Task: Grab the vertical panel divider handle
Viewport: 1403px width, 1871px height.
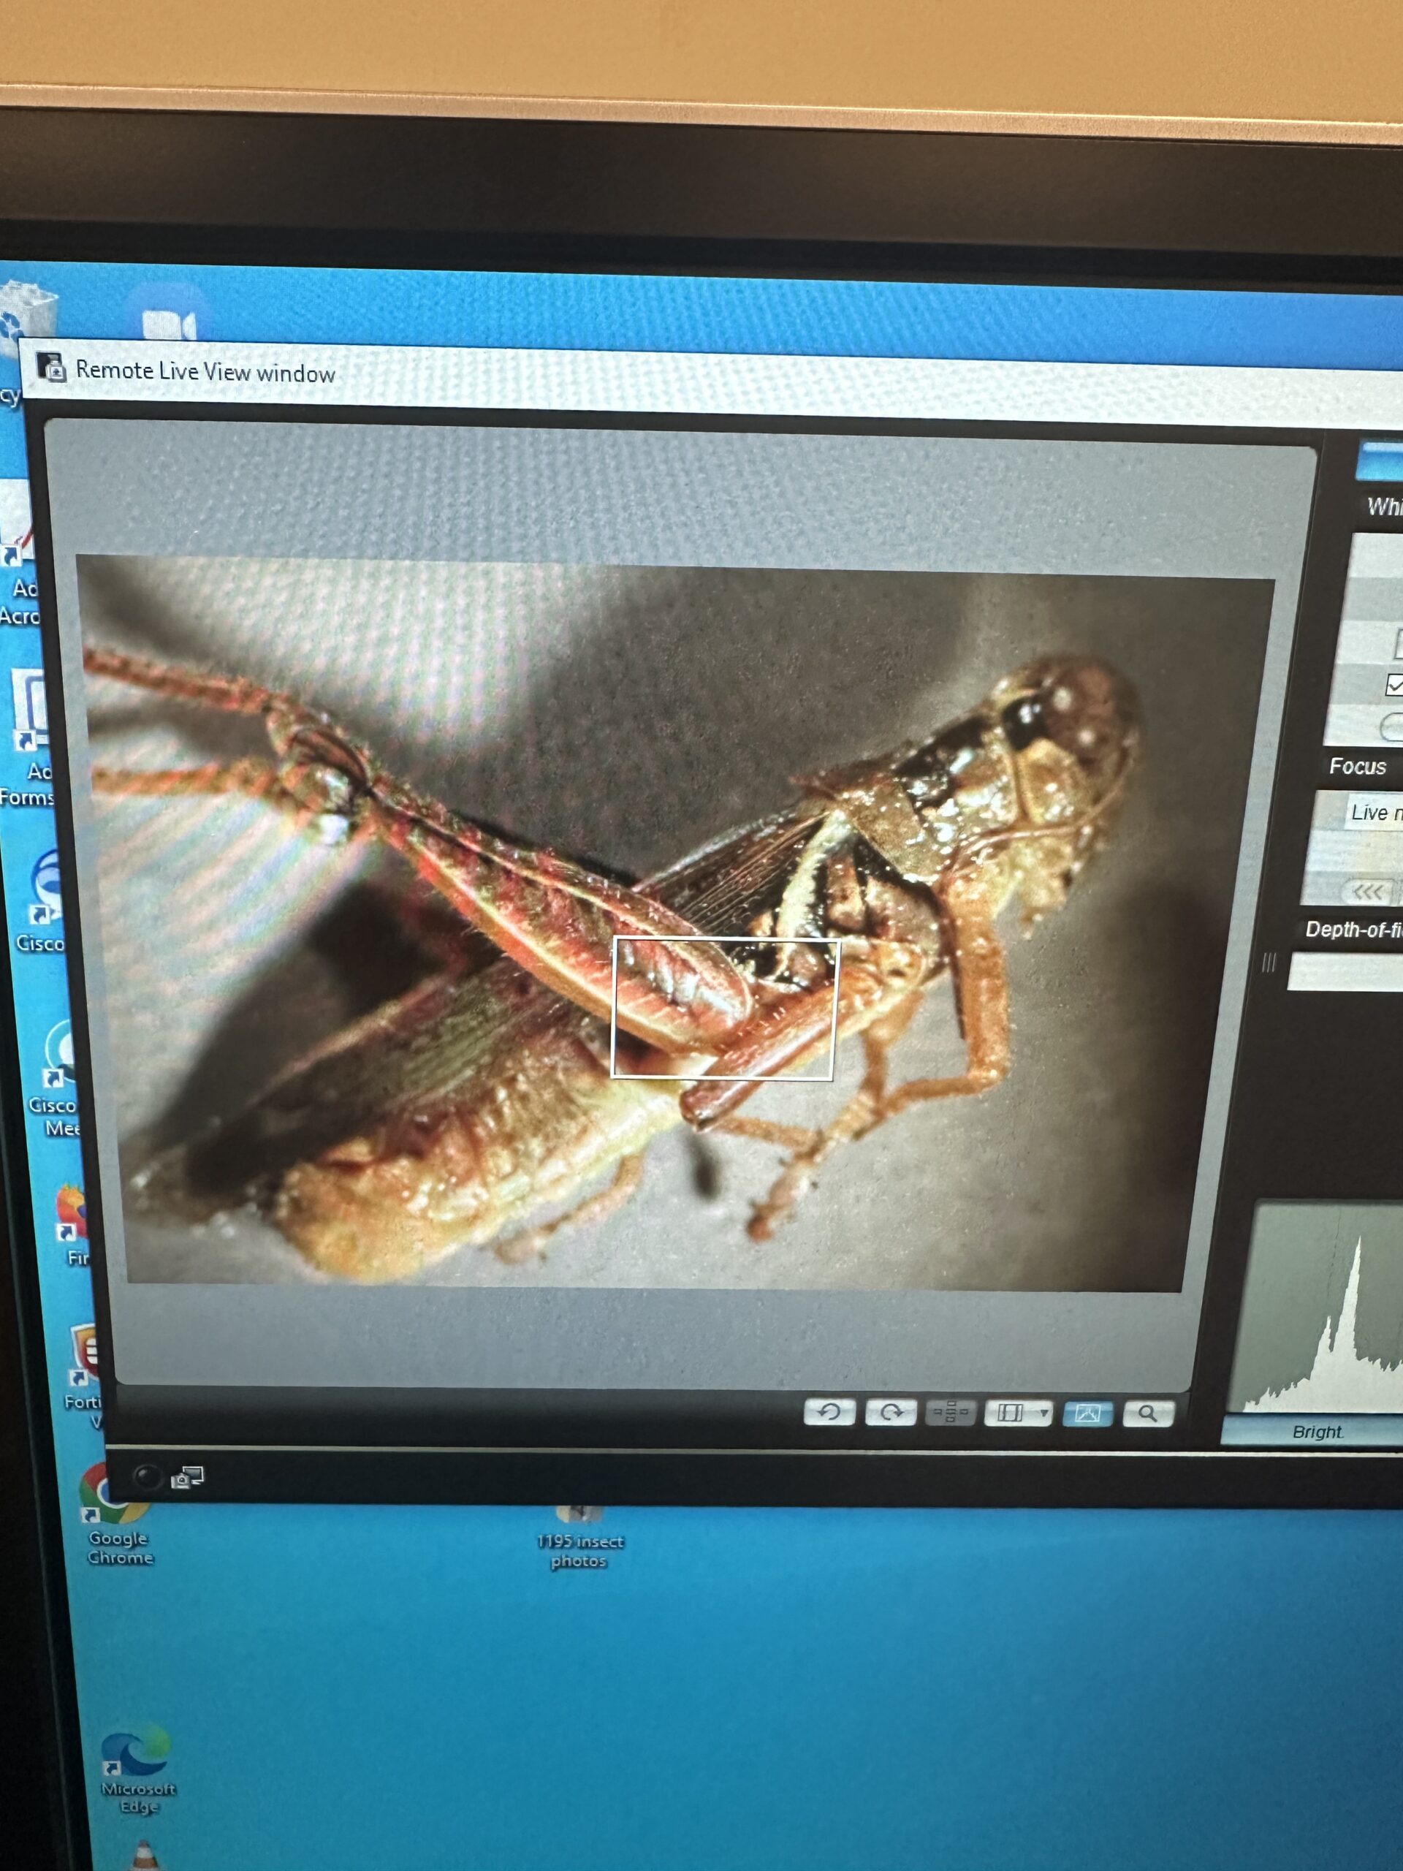Action: [1269, 963]
